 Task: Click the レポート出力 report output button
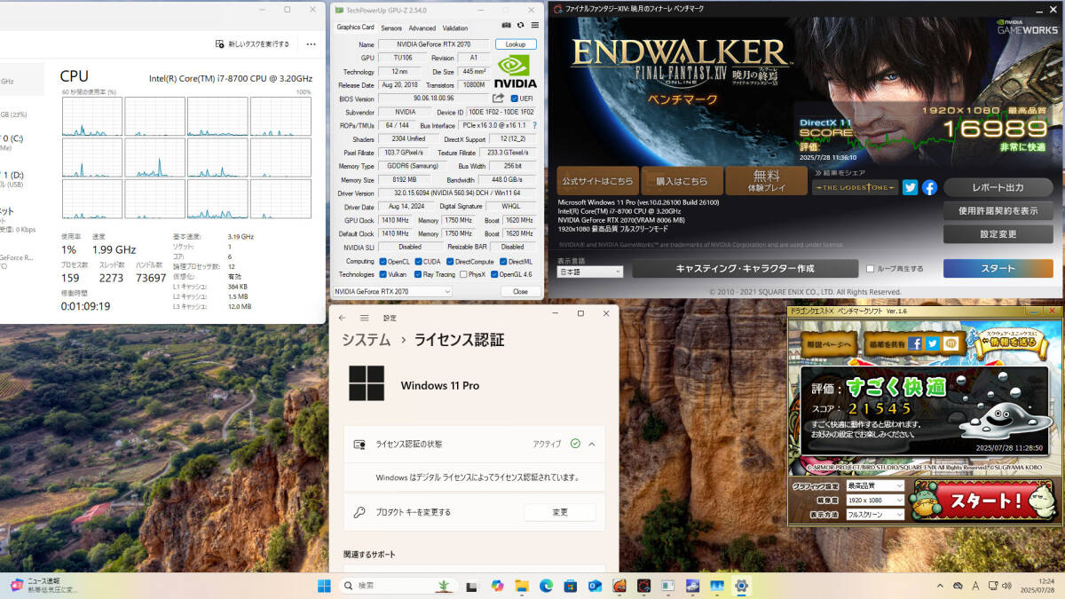coord(998,187)
